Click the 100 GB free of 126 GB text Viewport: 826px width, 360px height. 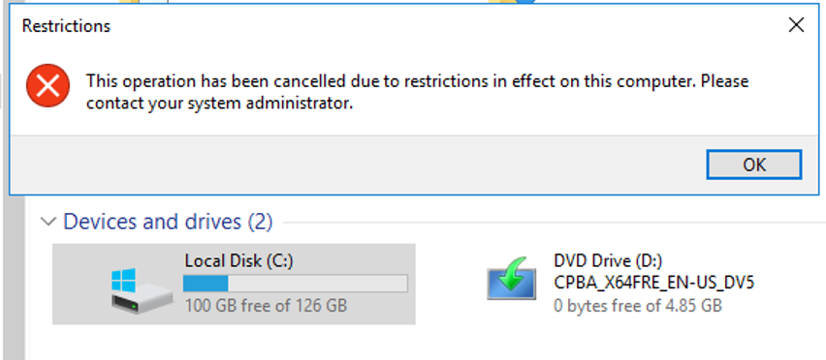[266, 306]
